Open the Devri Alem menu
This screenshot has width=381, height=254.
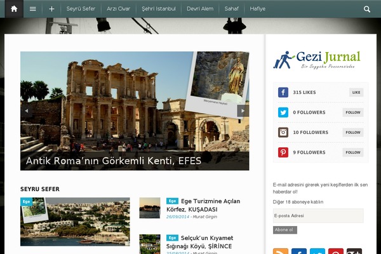point(200,9)
